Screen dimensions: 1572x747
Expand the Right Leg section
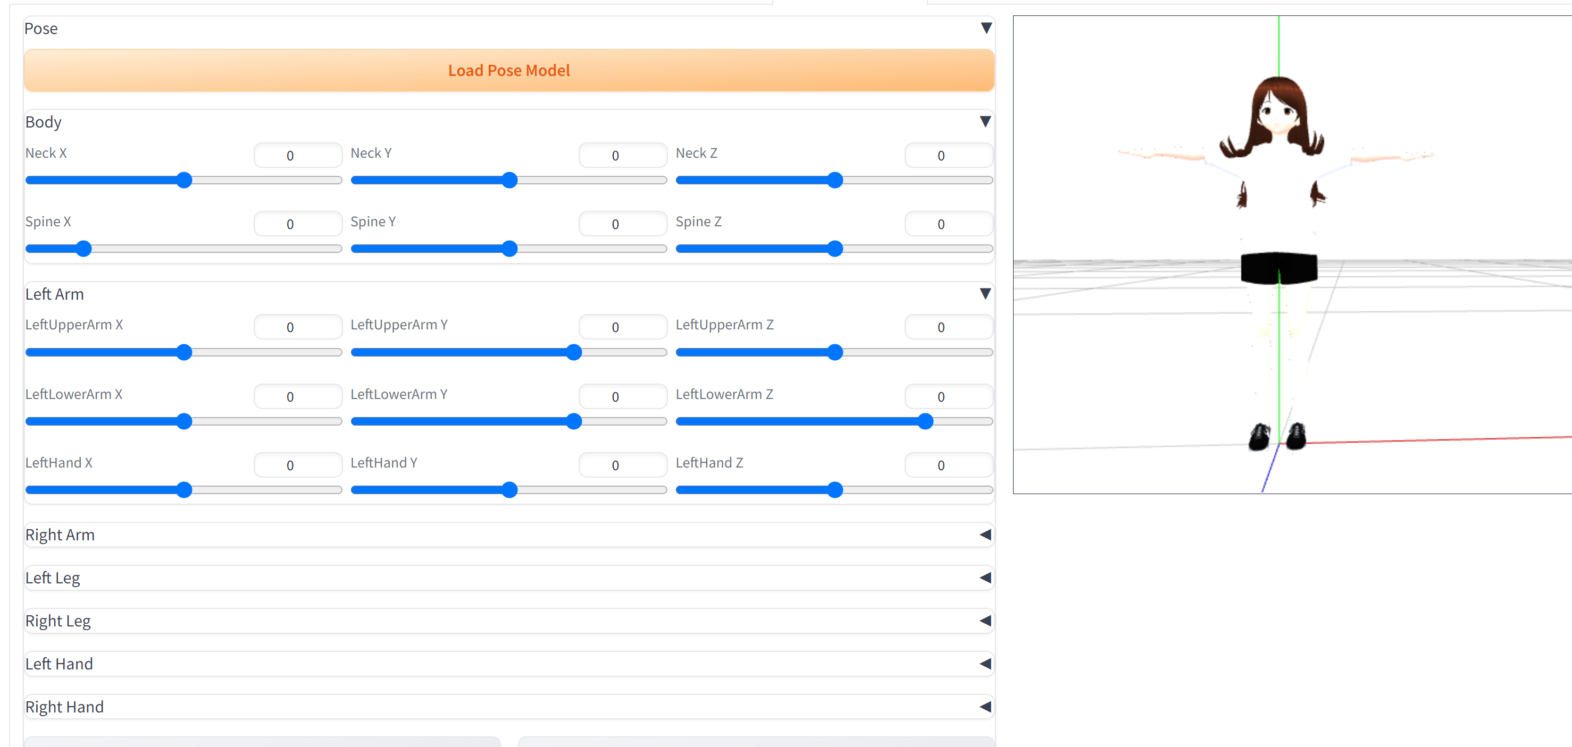point(984,621)
